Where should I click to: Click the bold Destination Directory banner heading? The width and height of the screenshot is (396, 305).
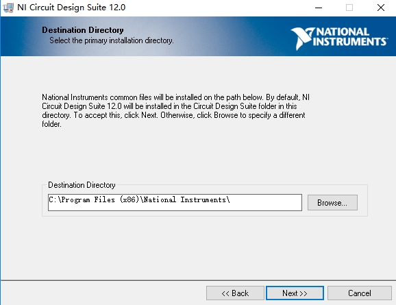point(83,30)
